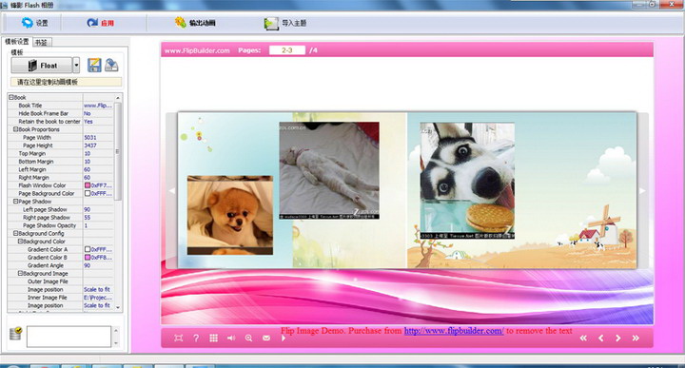Click the husky dog photo
685x368 pixels.
pos(467,181)
